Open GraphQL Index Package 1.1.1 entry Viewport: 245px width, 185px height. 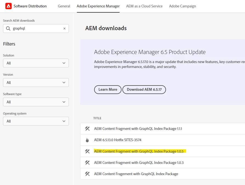tap(138, 129)
